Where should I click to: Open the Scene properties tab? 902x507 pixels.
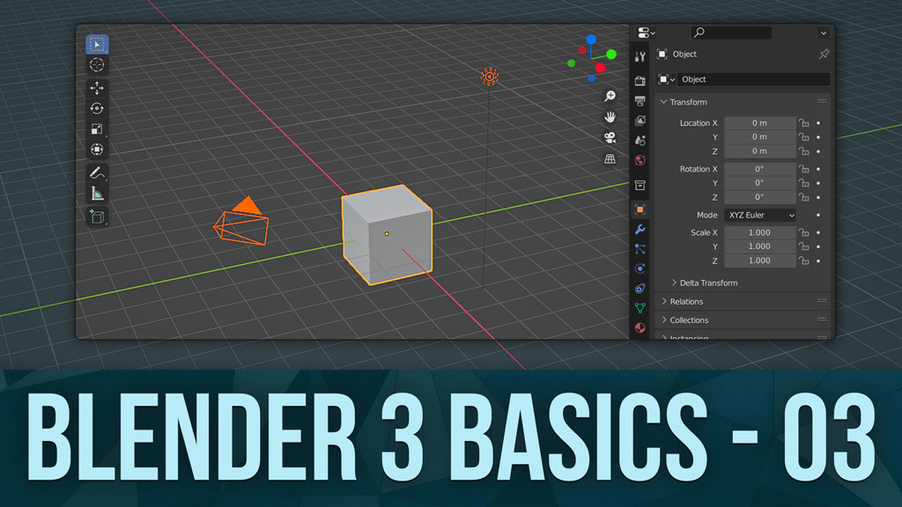pos(640,140)
